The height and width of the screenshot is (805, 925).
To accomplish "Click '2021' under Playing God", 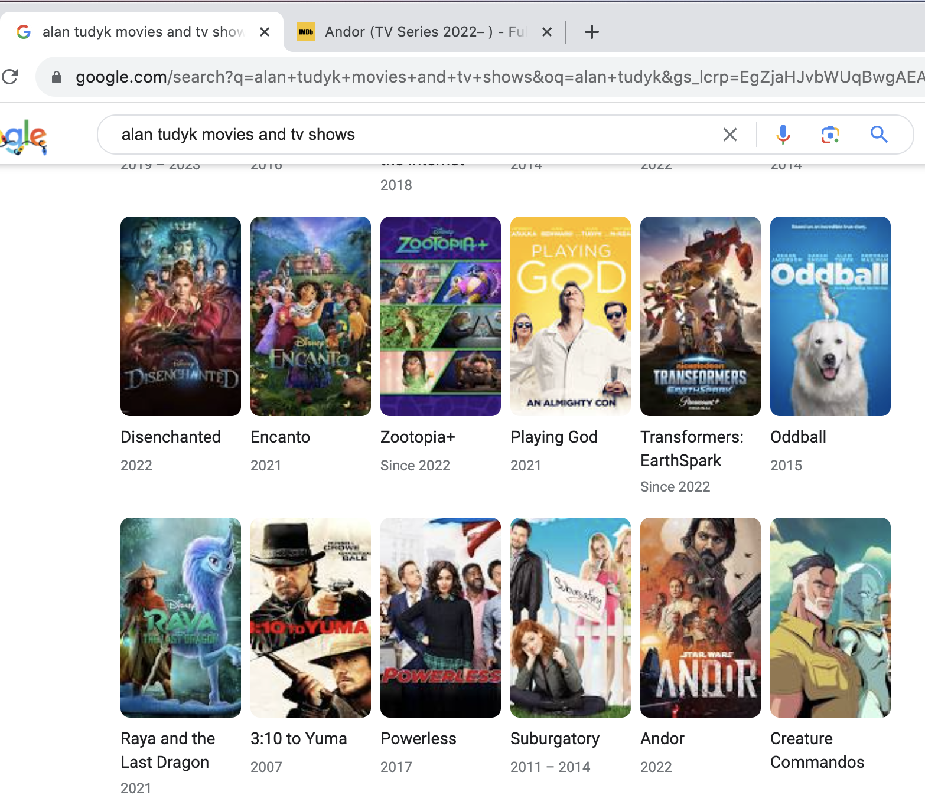I will point(526,465).
